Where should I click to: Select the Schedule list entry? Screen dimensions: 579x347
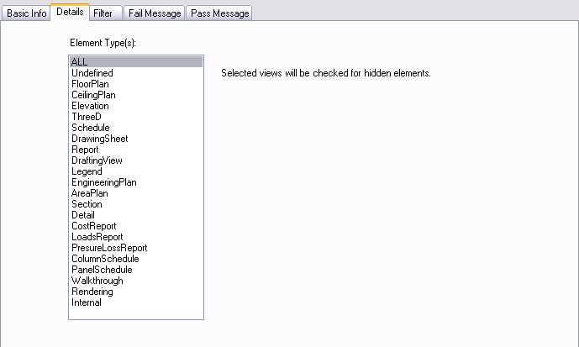click(136, 128)
